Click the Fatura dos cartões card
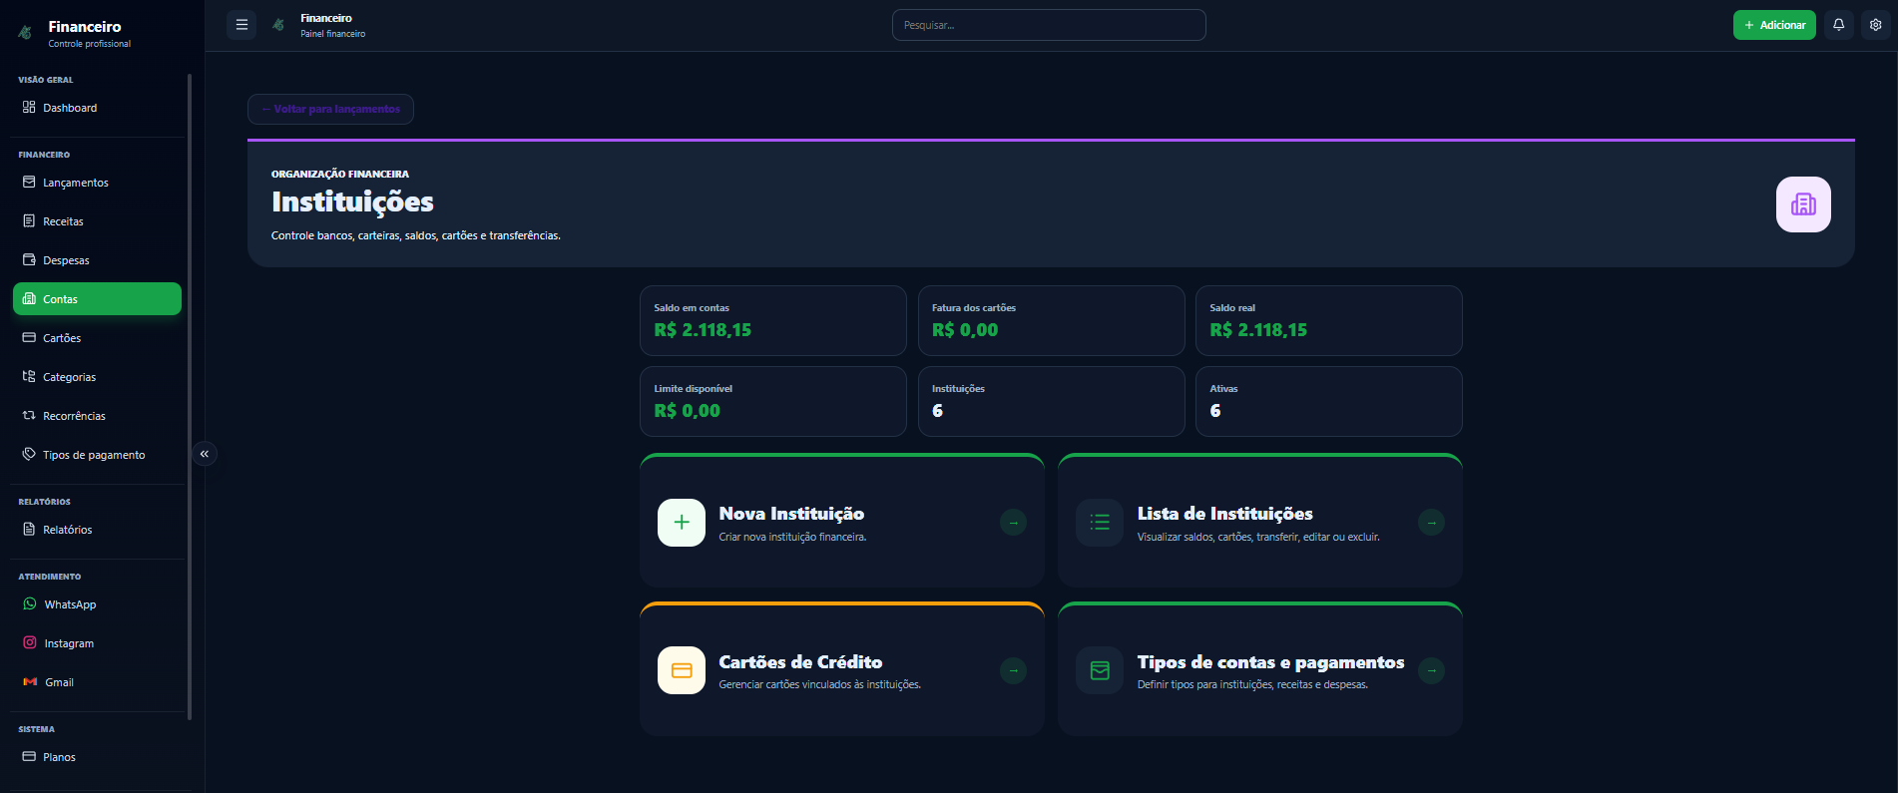Viewport: 1898px width, 793px height. point(1051,320)
